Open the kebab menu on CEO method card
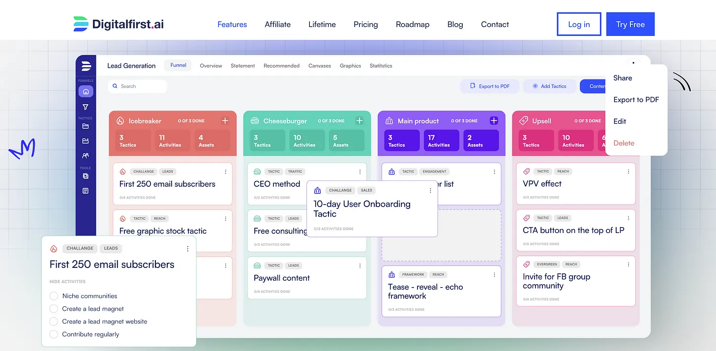 (360, 172)
